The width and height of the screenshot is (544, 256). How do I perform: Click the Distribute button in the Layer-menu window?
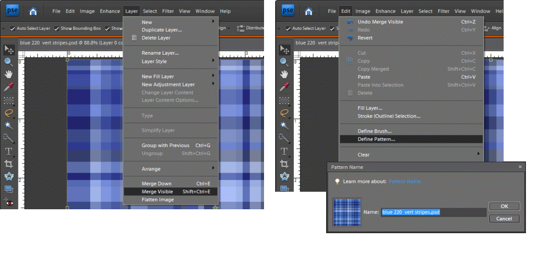point(250,28)
